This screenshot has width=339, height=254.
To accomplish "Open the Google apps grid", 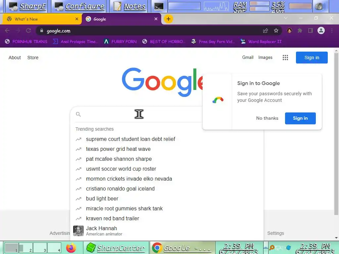I will click(x=285, y=58).
